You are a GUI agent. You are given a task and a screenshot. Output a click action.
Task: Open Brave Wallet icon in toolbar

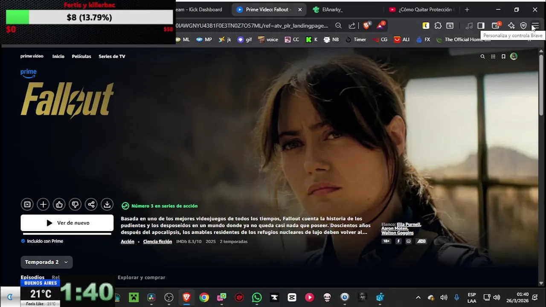click(496, 26)
